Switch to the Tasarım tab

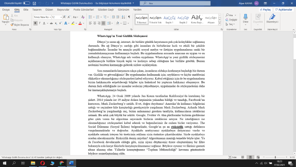click(37, 9)
